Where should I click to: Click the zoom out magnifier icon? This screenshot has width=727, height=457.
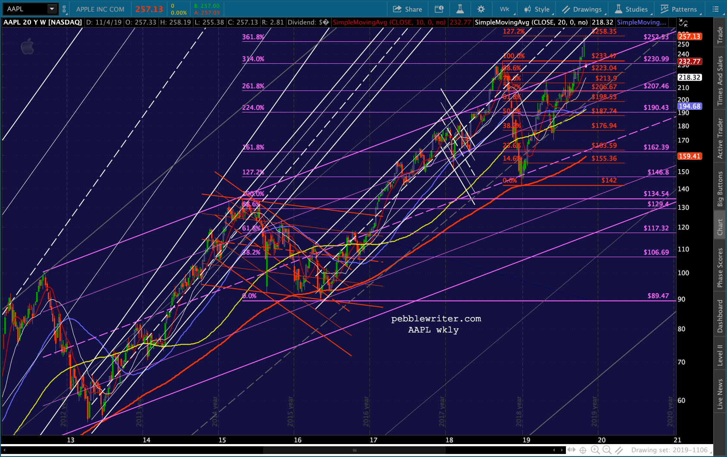[x=607, y=450]
